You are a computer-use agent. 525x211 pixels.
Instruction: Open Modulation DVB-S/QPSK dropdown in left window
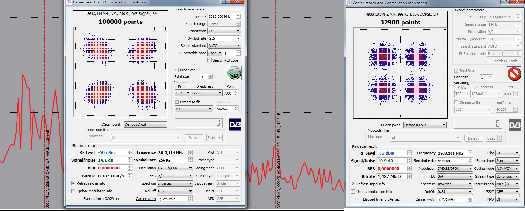[175, 168]
